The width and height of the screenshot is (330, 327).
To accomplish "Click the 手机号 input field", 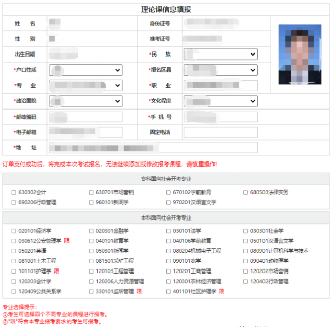I will (x=221, y=117).
